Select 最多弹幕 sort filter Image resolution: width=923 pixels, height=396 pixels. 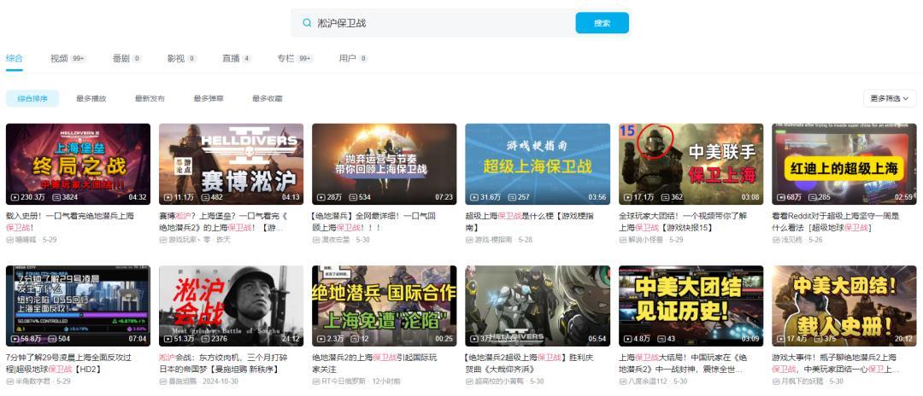(209, 99)
